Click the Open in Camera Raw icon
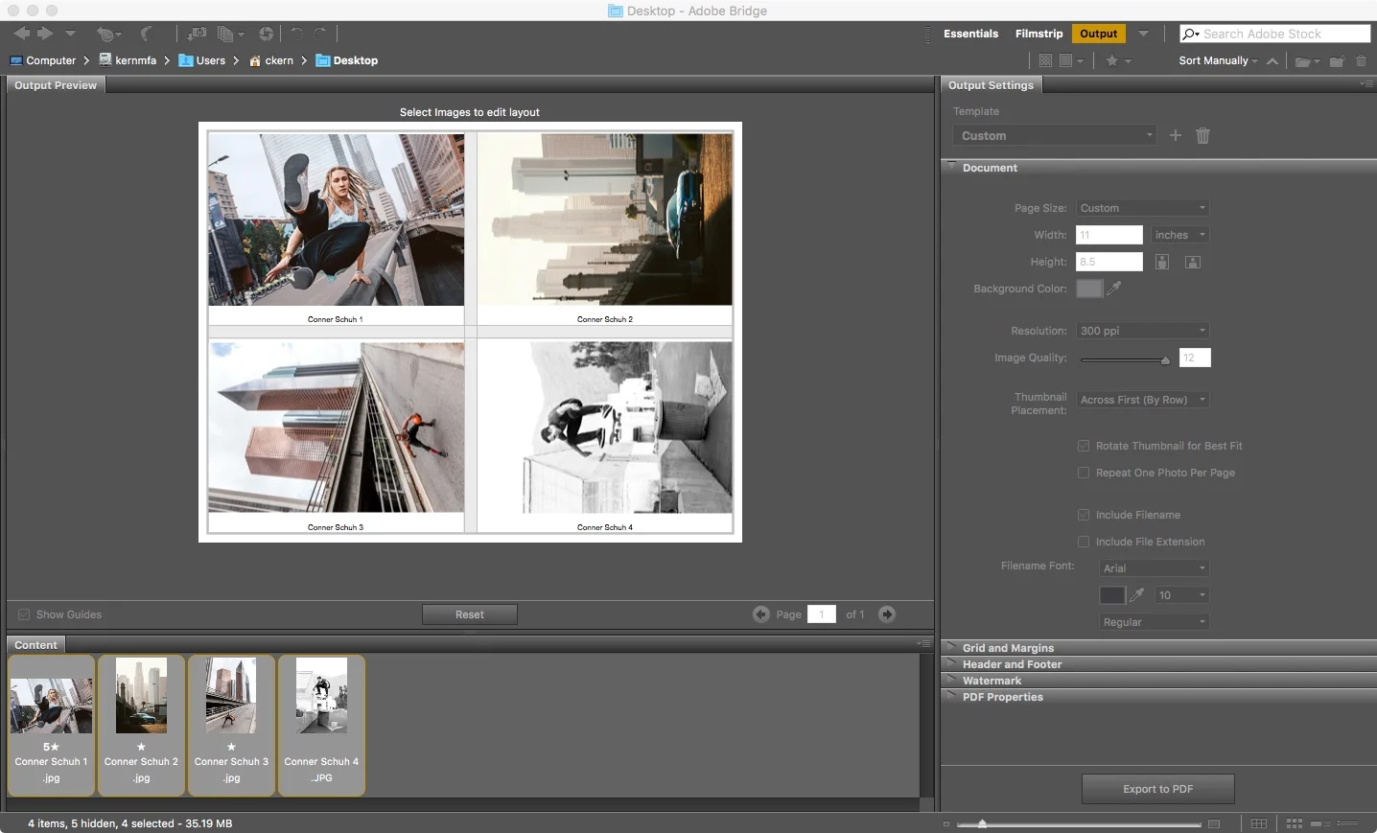1377x833 pixels. [266, 34]
